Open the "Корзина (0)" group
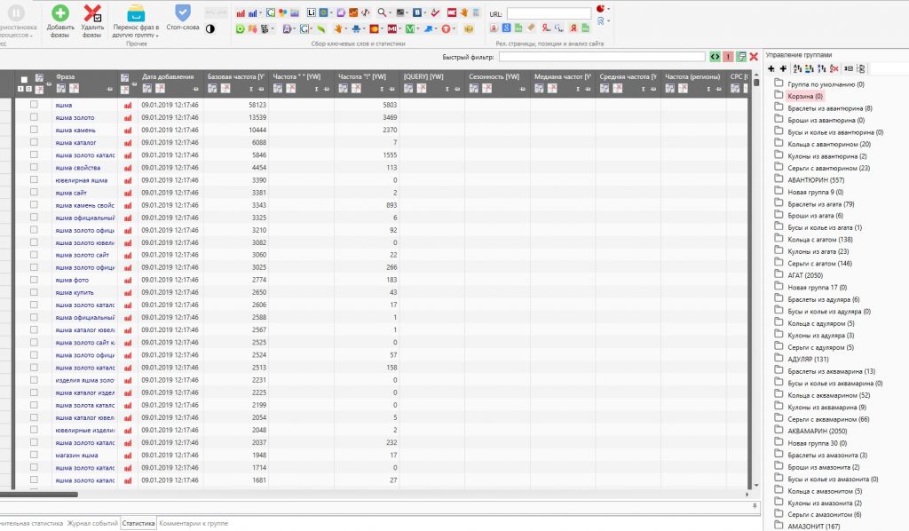The image size is (909, 531). pyautogui.click(x=804, y=96)
